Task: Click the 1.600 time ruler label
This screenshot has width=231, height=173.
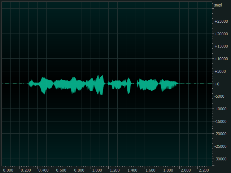Action: click(x=150, y=170)
